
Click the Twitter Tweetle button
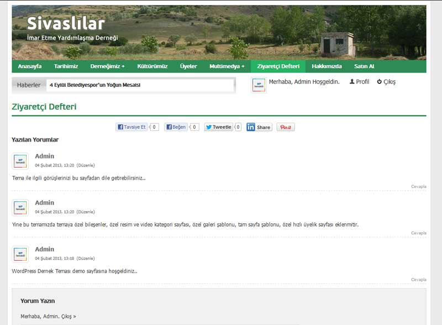click(x=218, y=127)
